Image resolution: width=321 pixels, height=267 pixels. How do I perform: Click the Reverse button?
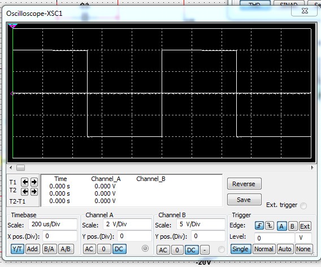tap(244, 184)
